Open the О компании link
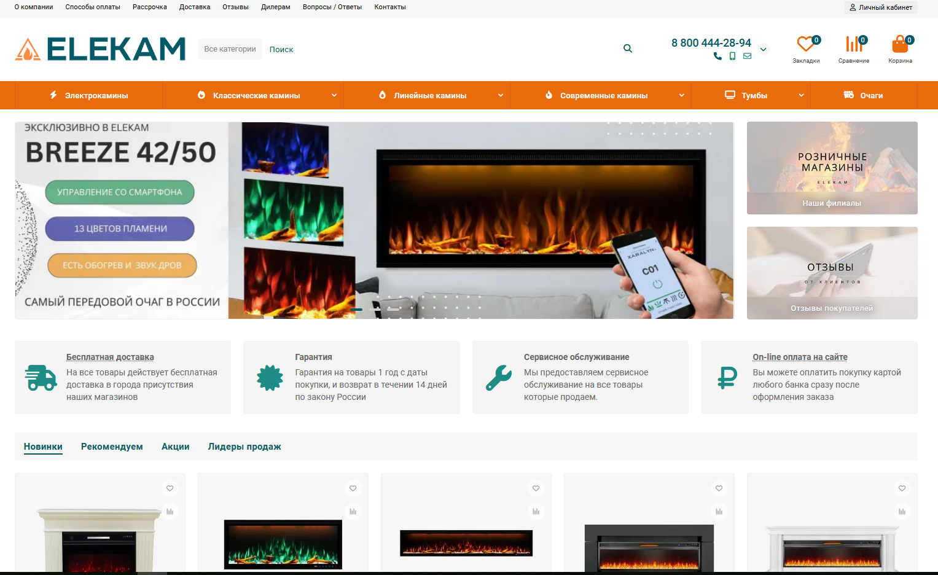 tap(34, 7)
